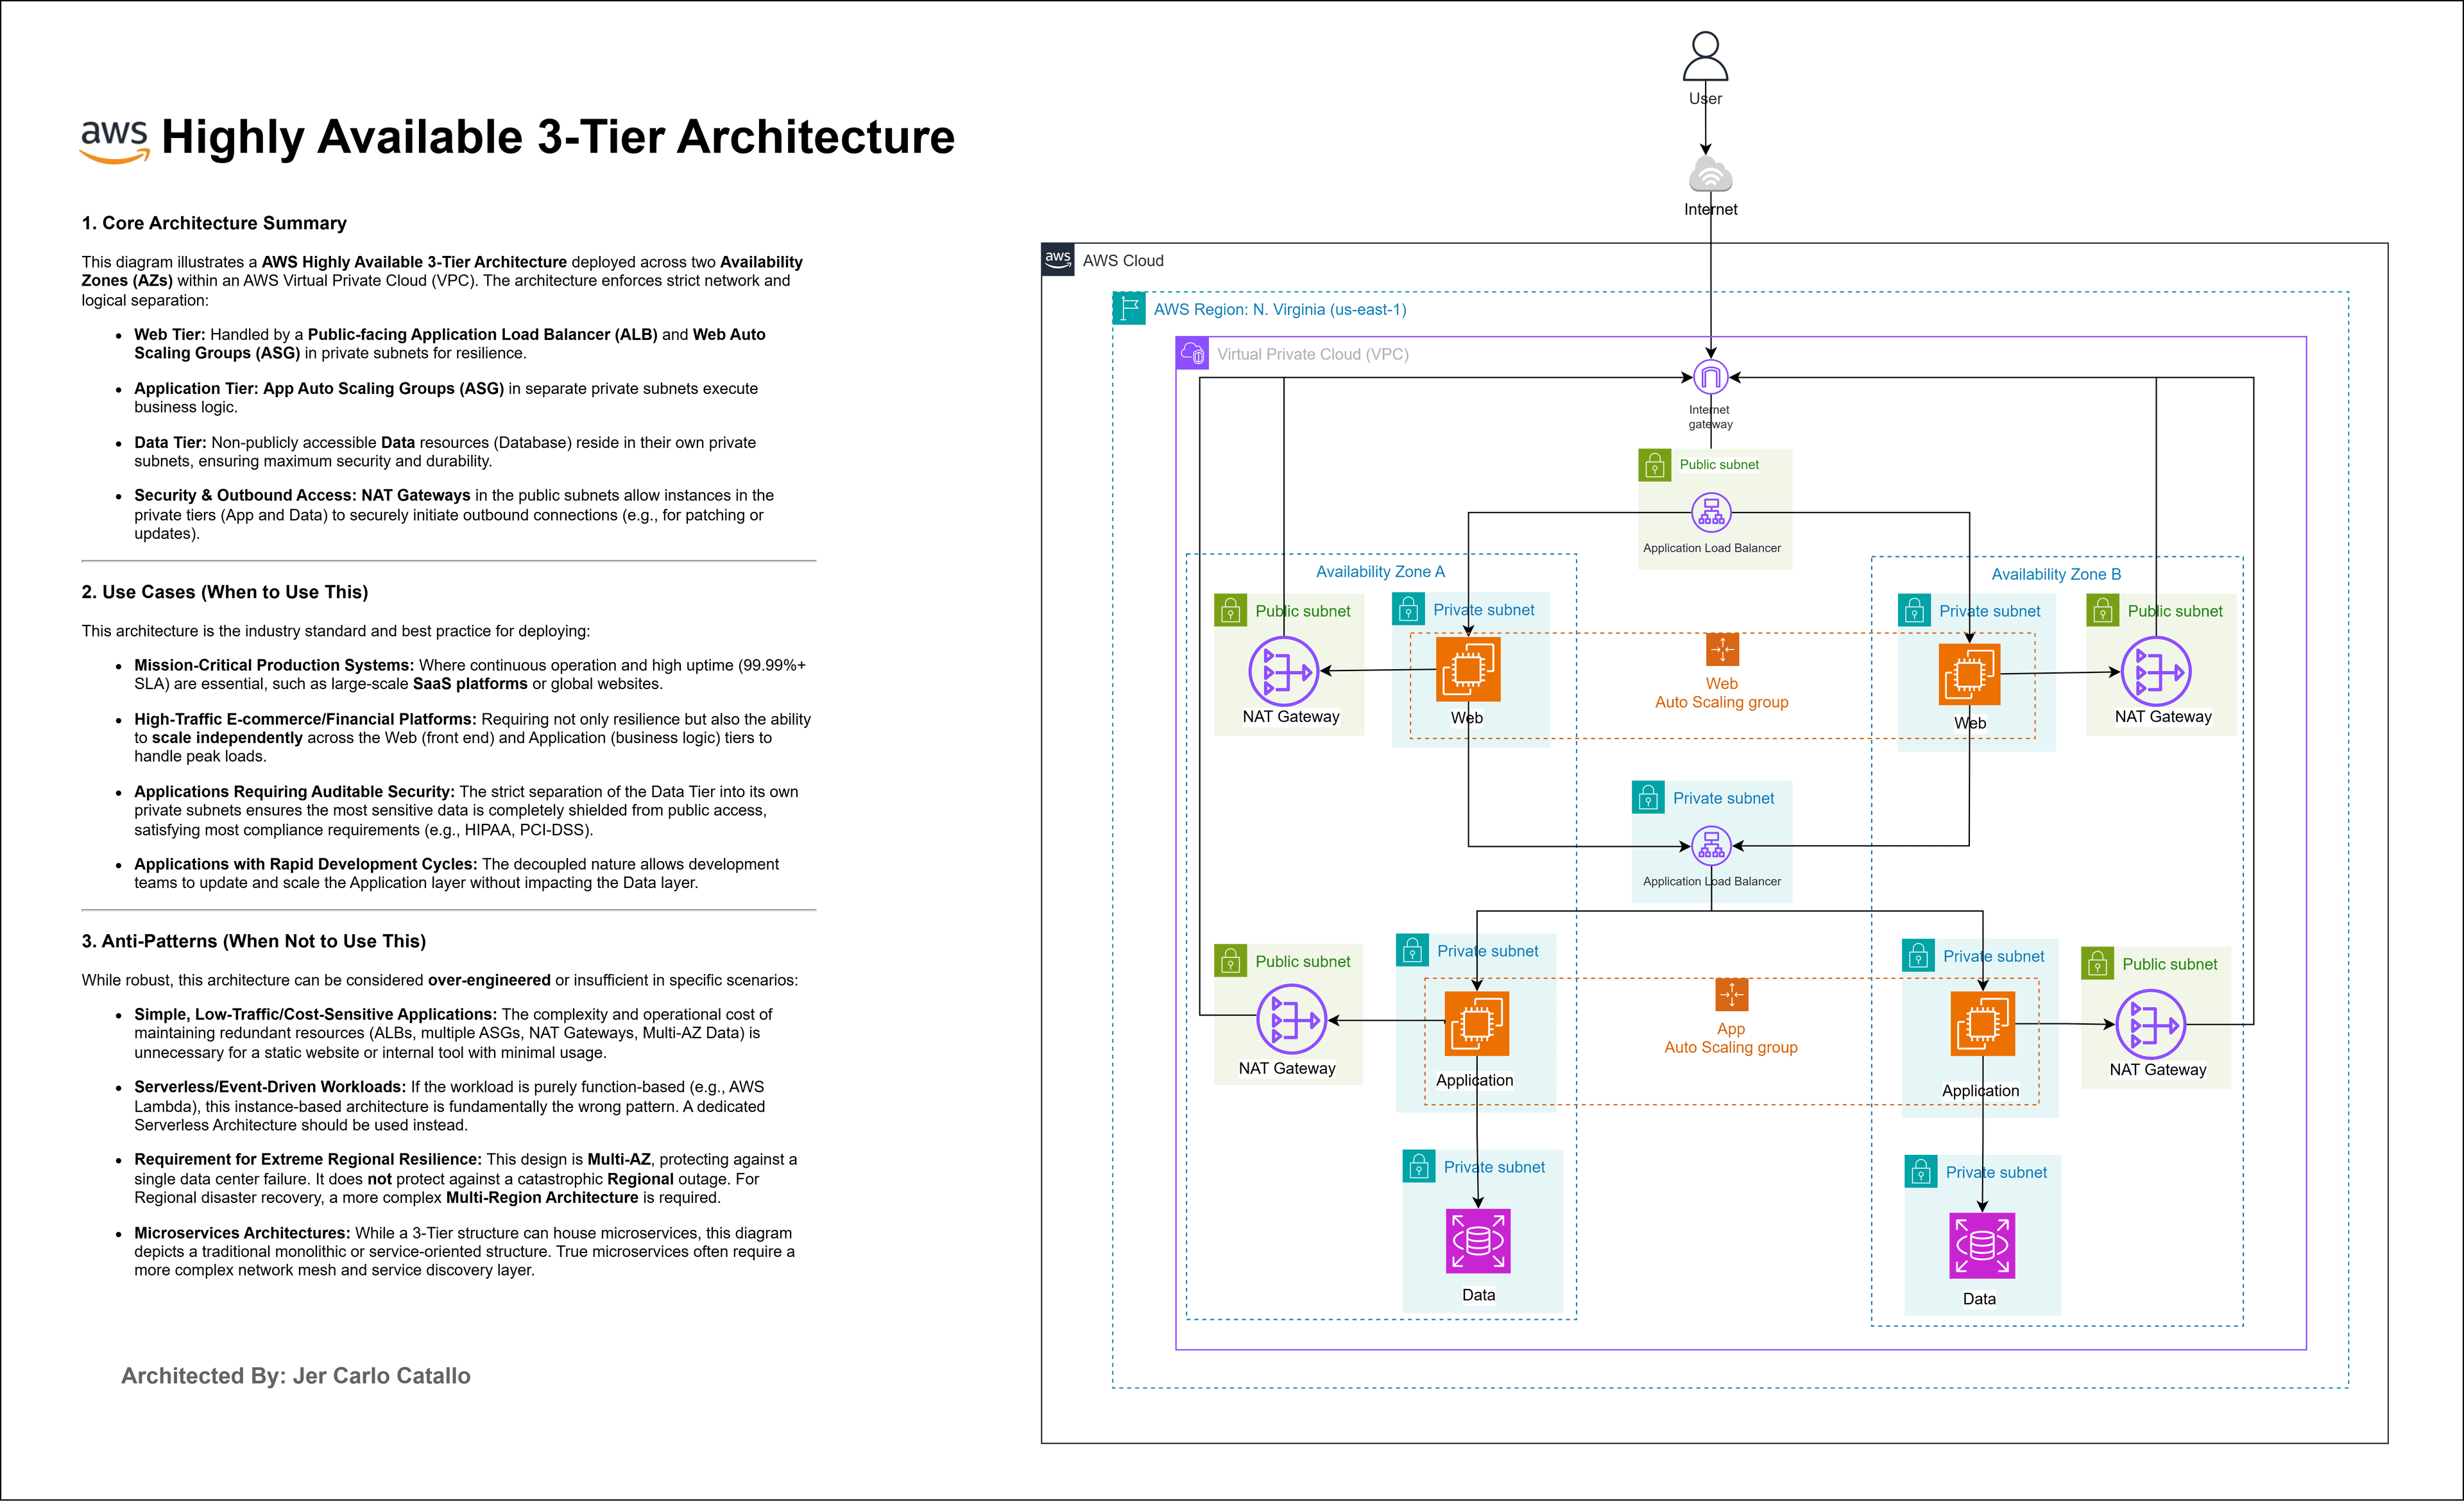Select the Internet cloud icon
The image size is (2464, 1502).
coord(1710,174)
